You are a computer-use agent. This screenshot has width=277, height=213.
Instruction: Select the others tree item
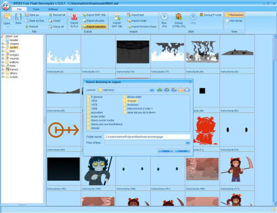tap(13, 73)
